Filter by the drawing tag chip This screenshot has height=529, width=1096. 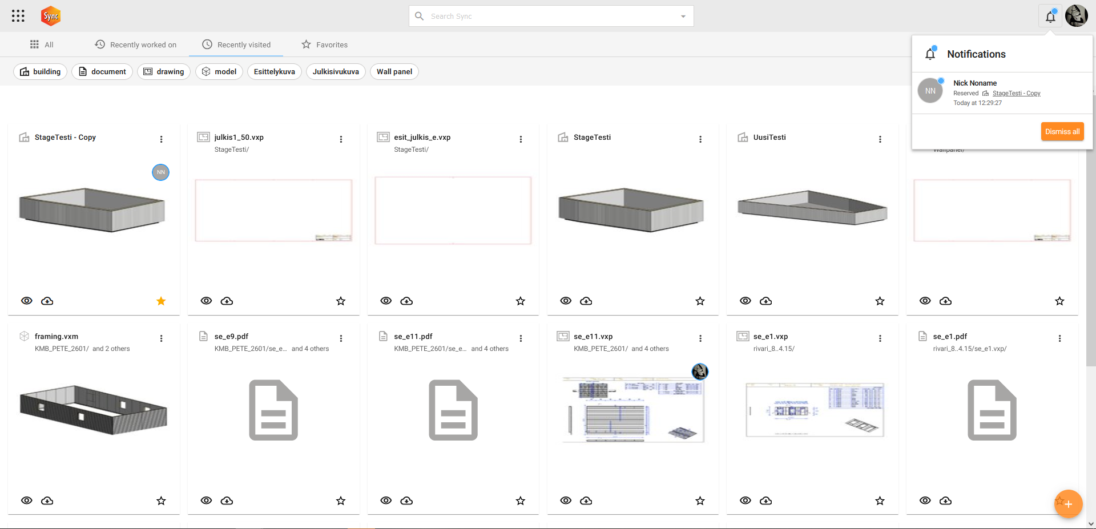(x=164, y=71)
